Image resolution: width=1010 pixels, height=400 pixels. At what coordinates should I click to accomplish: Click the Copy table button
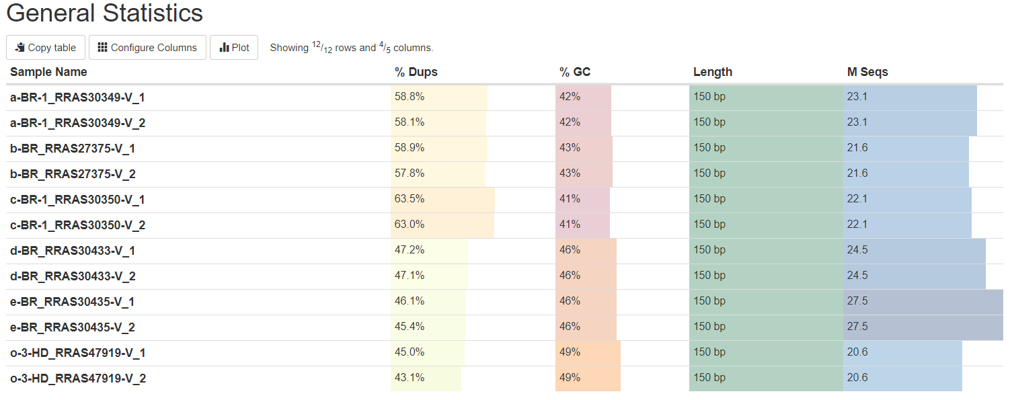(x=46, y=48)
